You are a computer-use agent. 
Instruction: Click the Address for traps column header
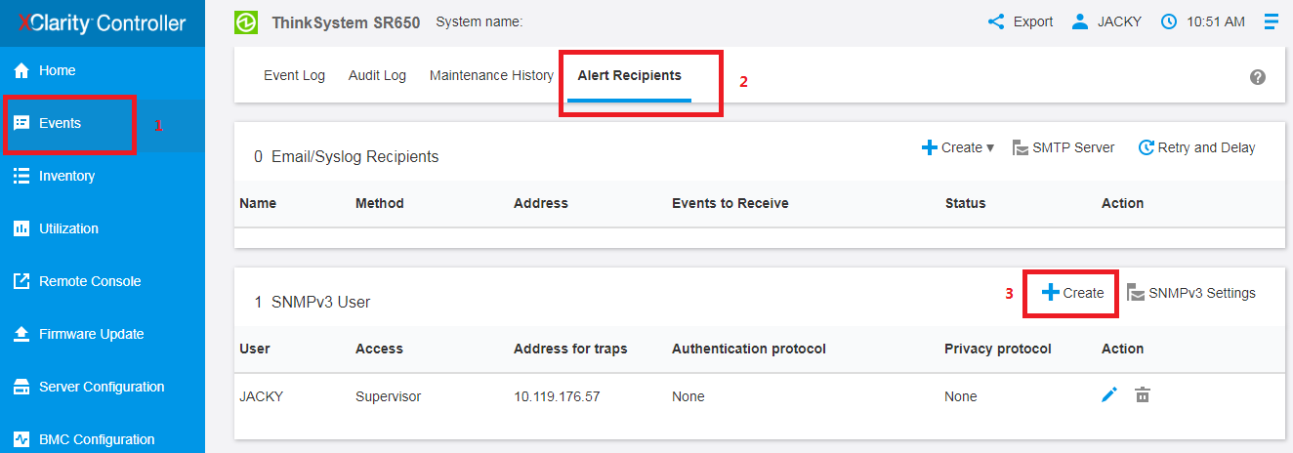(x=570, y=349)
